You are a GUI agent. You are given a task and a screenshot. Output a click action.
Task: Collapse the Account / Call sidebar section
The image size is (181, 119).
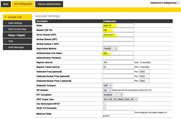click(17, 17)
